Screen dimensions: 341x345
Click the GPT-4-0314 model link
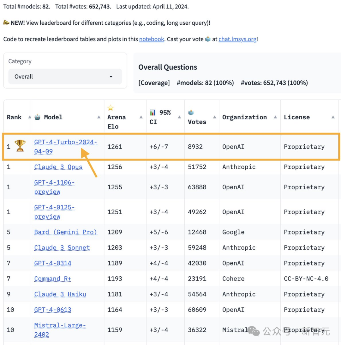(53, 263)
